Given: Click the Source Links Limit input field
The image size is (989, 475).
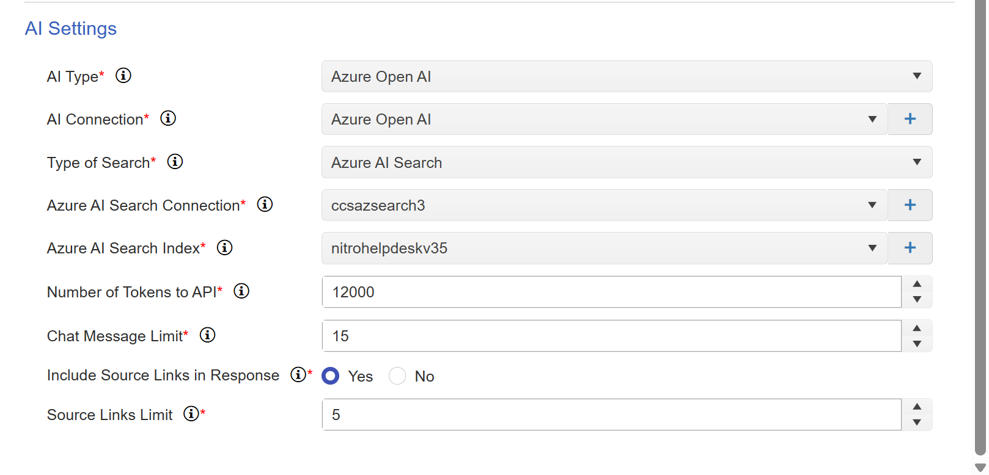Looking at the screenshot, I should [x=611, y=415].
